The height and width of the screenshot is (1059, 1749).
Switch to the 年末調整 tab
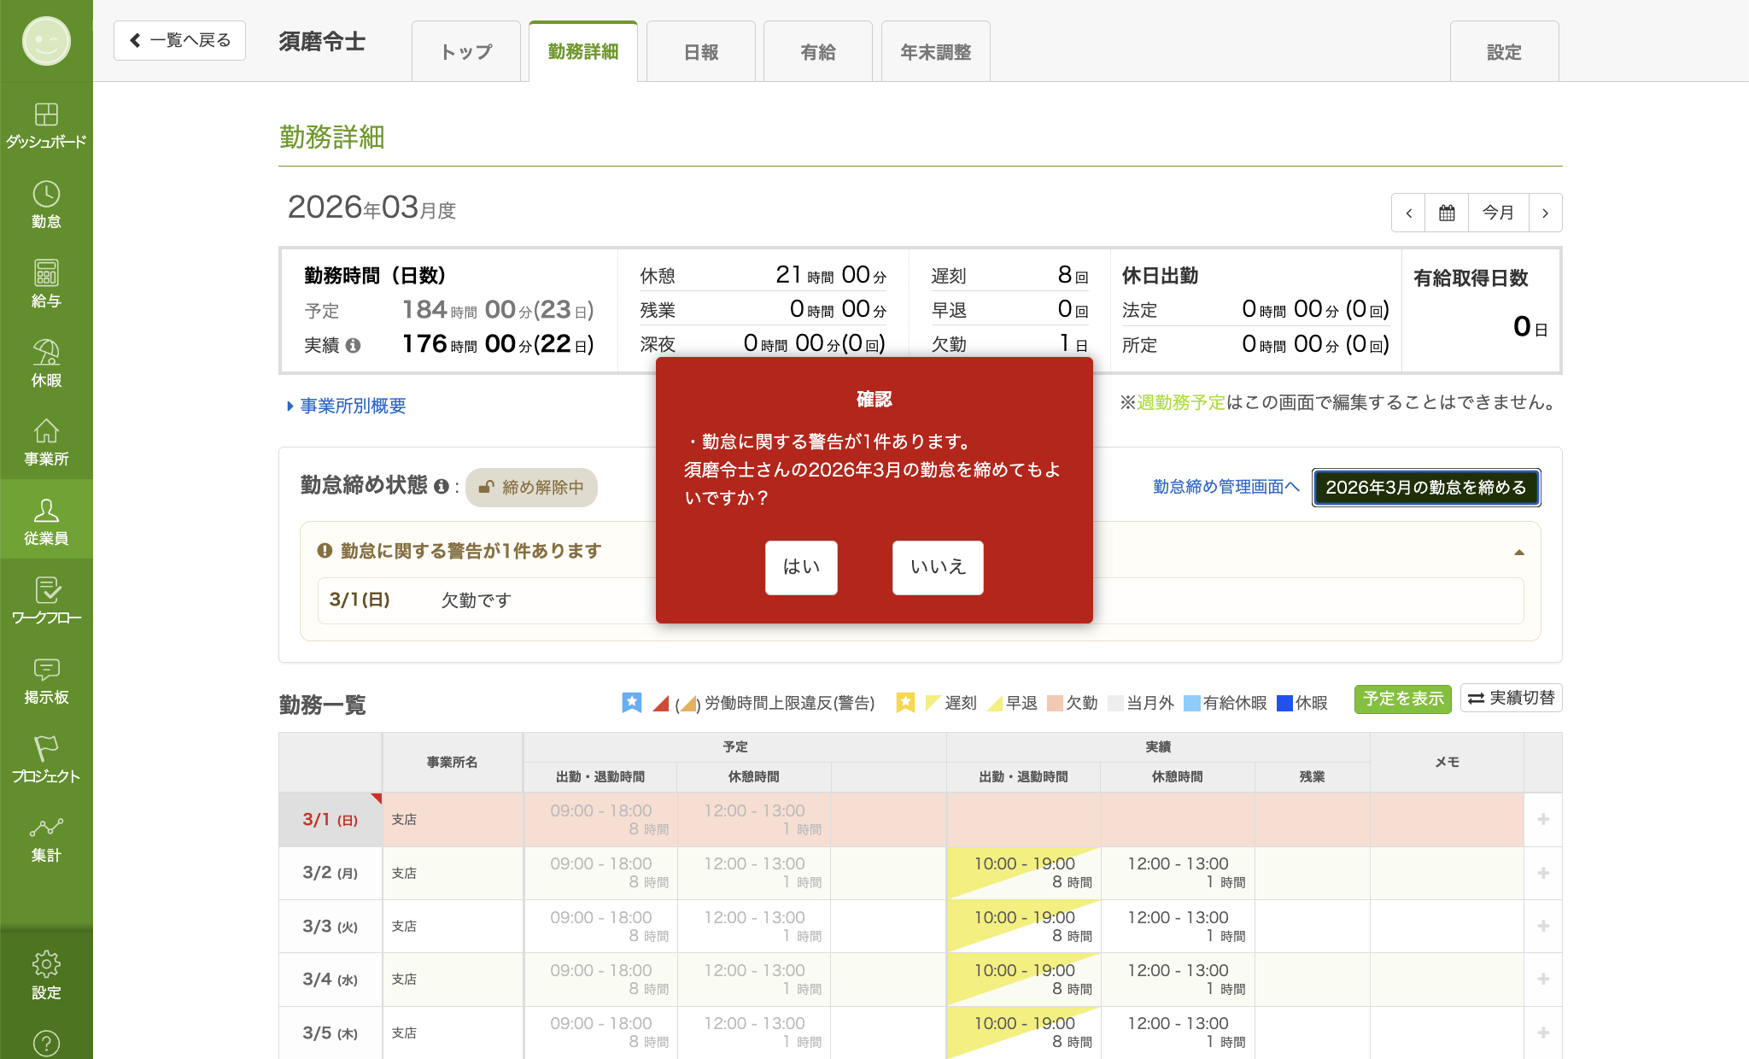click(936, 52)
